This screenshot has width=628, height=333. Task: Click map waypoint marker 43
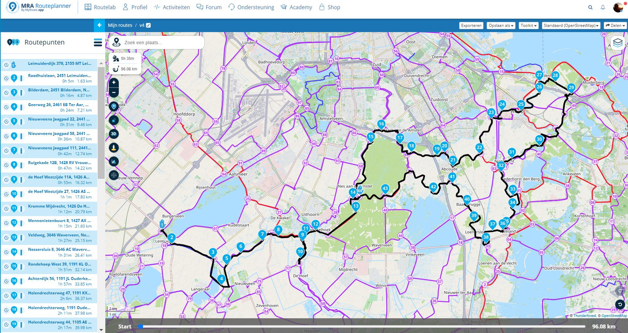385,189
